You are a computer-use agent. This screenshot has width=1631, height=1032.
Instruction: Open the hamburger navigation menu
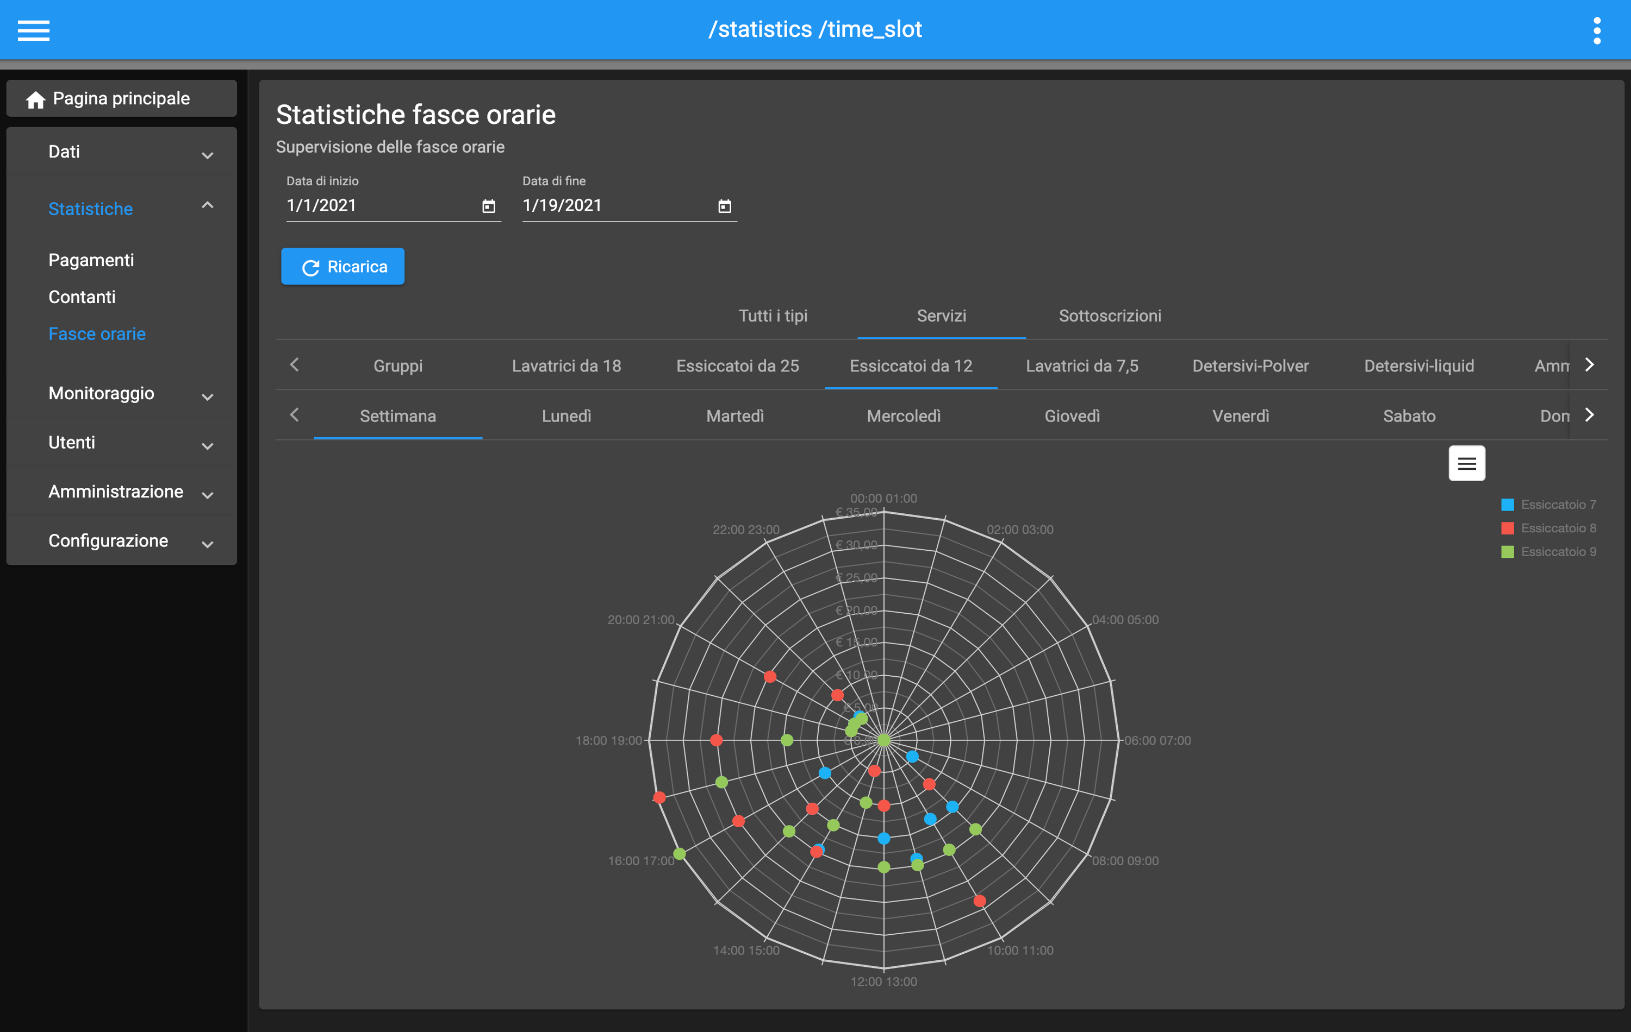[33, 30]
